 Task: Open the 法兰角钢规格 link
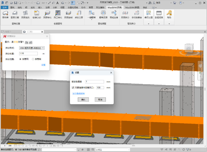pyautogui.click(x=78, y=93)
